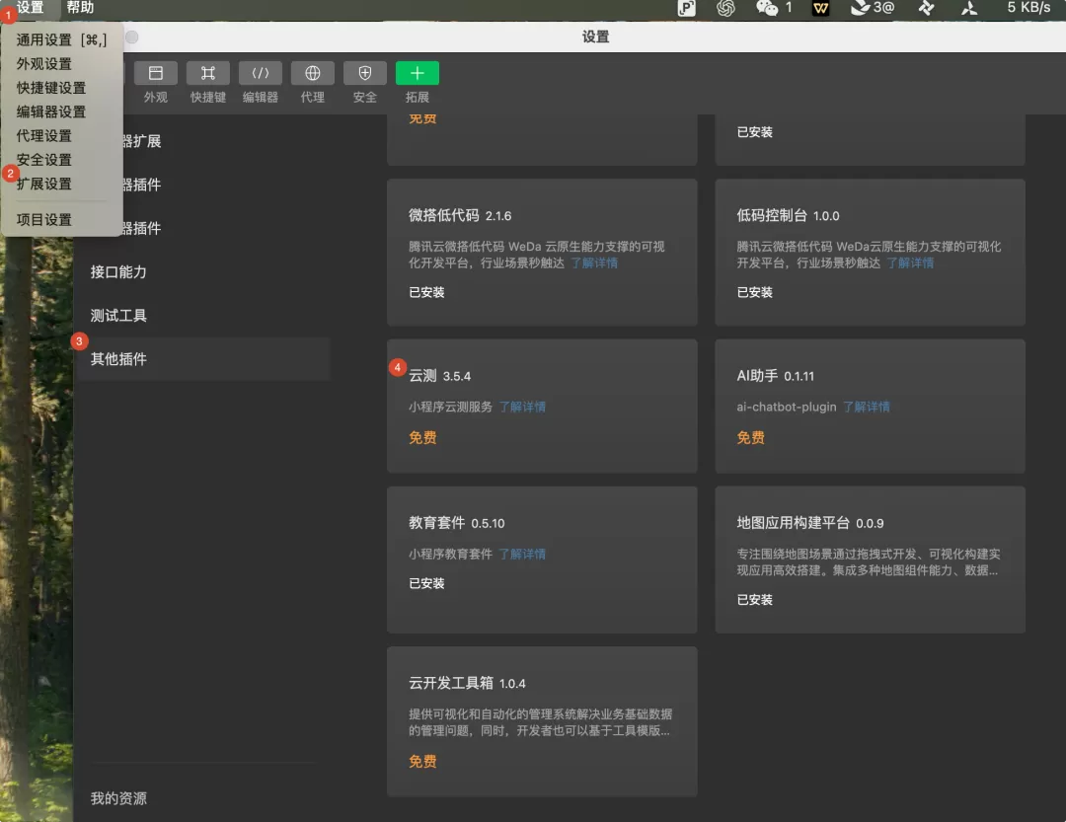Screen dimensions: 1066x822
Task: Click the 教育套件 0.5.10 title
Action: (456, 523)
